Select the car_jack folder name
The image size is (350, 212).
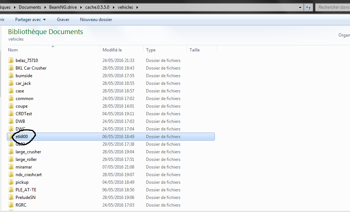(23, 83)
